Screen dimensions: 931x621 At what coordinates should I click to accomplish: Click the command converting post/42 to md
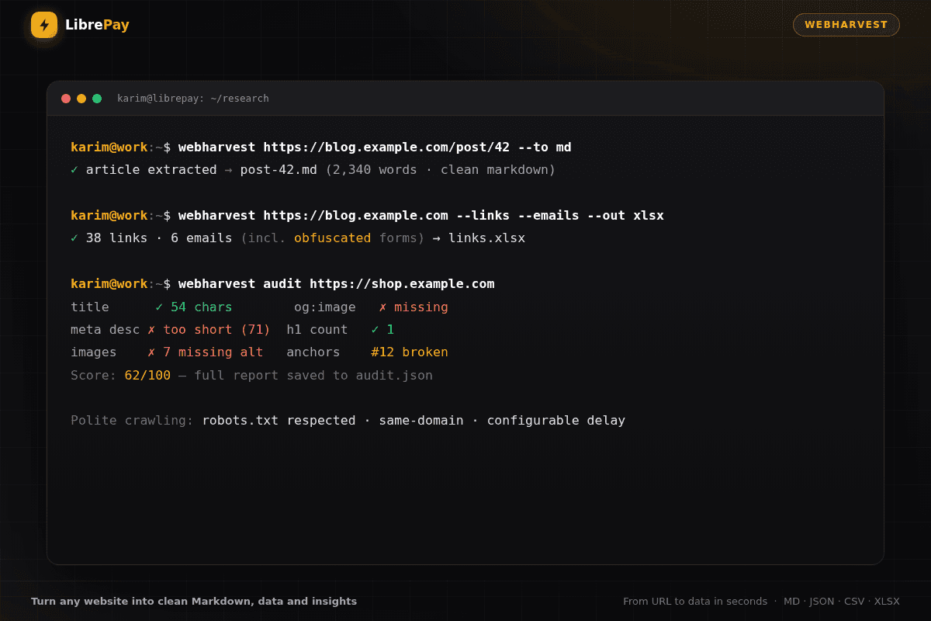coord(375,147)
